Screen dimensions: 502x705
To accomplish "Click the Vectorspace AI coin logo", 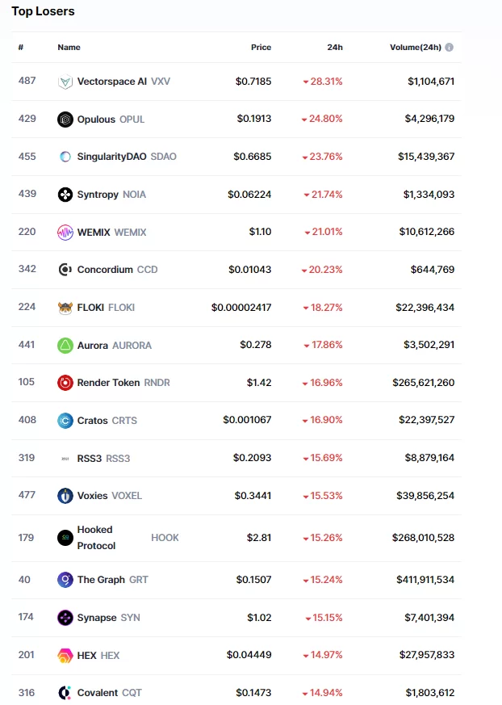I will coord(65,82).
